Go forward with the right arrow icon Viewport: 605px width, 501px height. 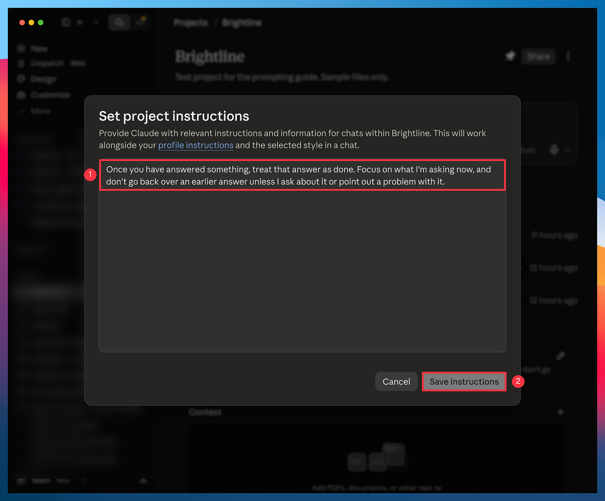click(96, 22)
